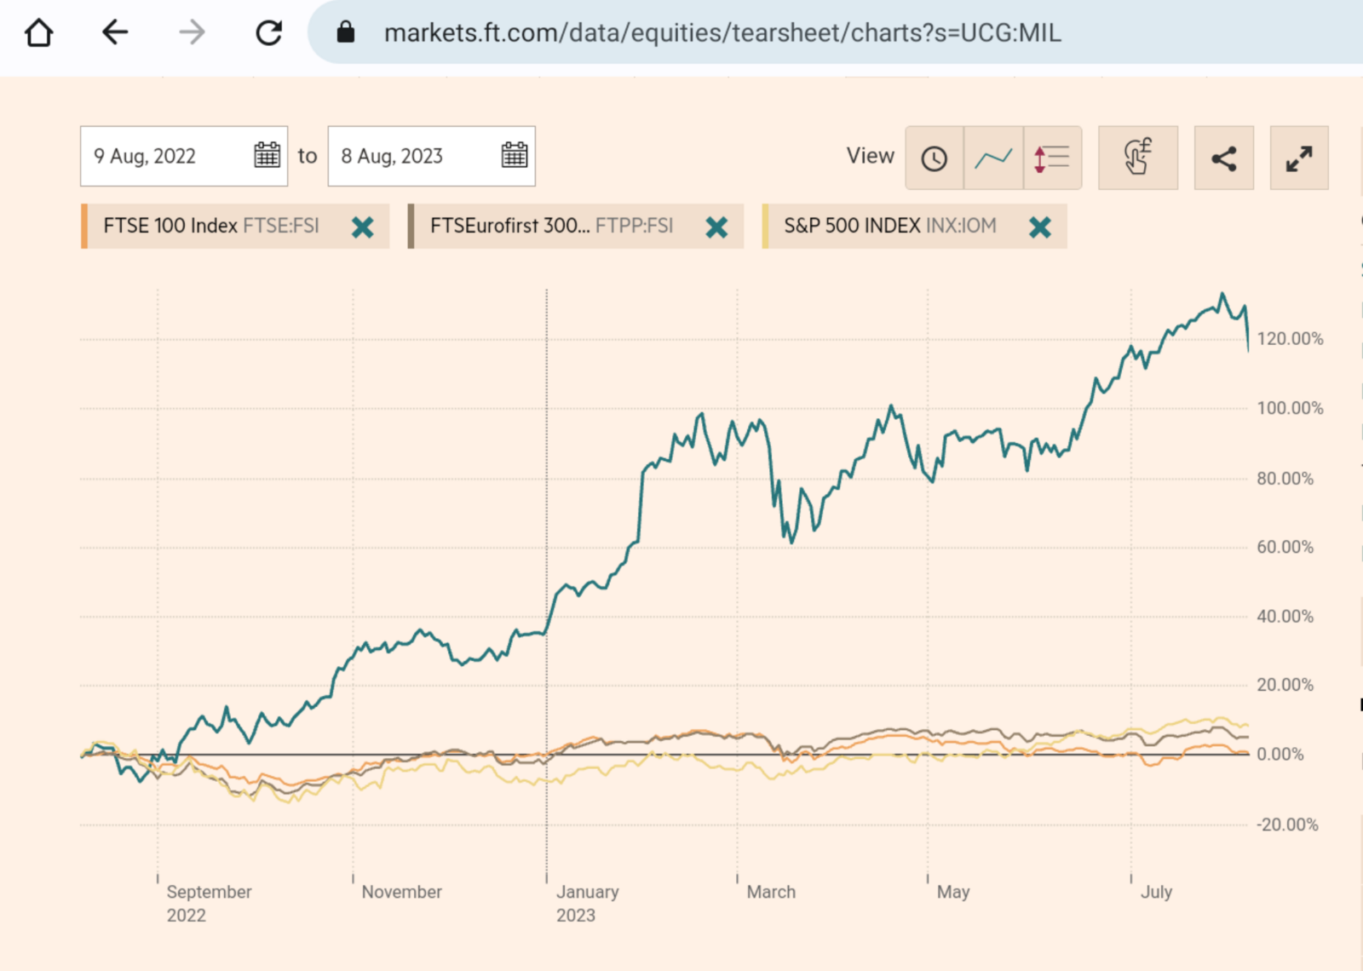
Task: Remove the FTSEurofirst 300 comparison
Action: coord(716,227)
